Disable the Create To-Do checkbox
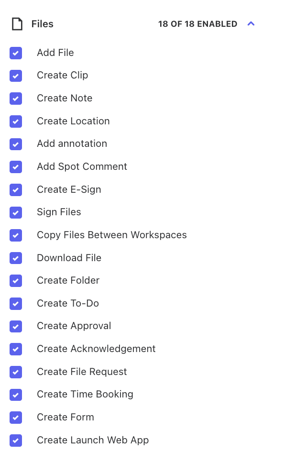This screenshot has width=284, height=463. [x=16, y=304]
